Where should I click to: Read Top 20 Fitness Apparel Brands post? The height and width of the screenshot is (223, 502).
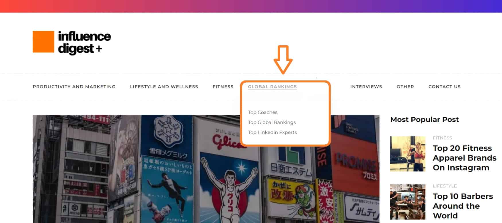[x=464, y=158]
